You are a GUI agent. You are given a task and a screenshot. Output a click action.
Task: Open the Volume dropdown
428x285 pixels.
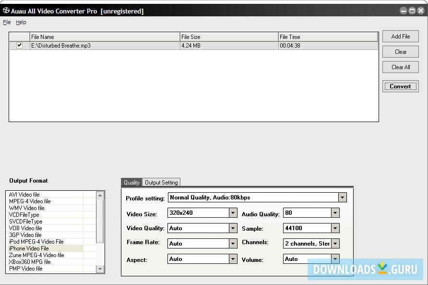pos(335,259)
